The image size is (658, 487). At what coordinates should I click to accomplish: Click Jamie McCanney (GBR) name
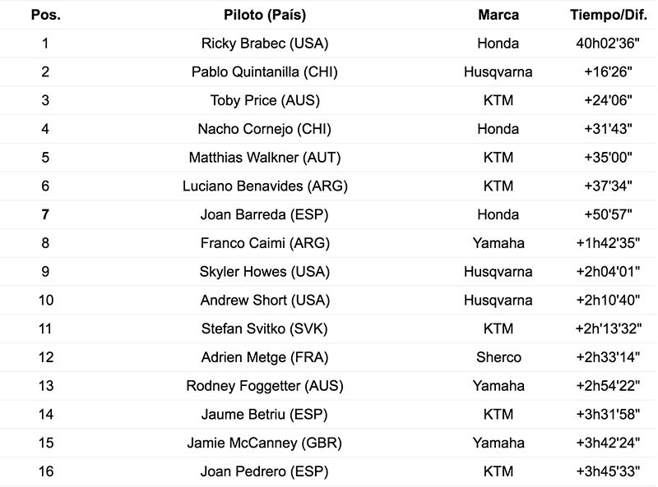click(x=265, y=443)
